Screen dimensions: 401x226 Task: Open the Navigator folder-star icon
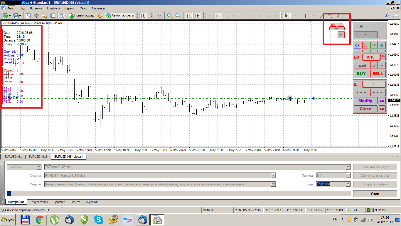pyautogui.click(x=45, y=15)
